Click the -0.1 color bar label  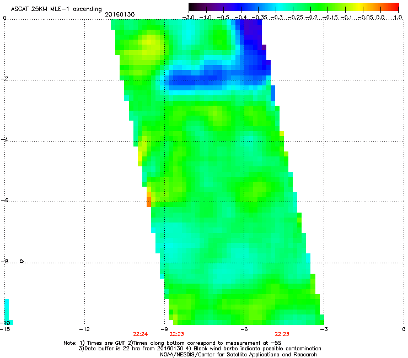pyautogui.click(x=346, y=18)
